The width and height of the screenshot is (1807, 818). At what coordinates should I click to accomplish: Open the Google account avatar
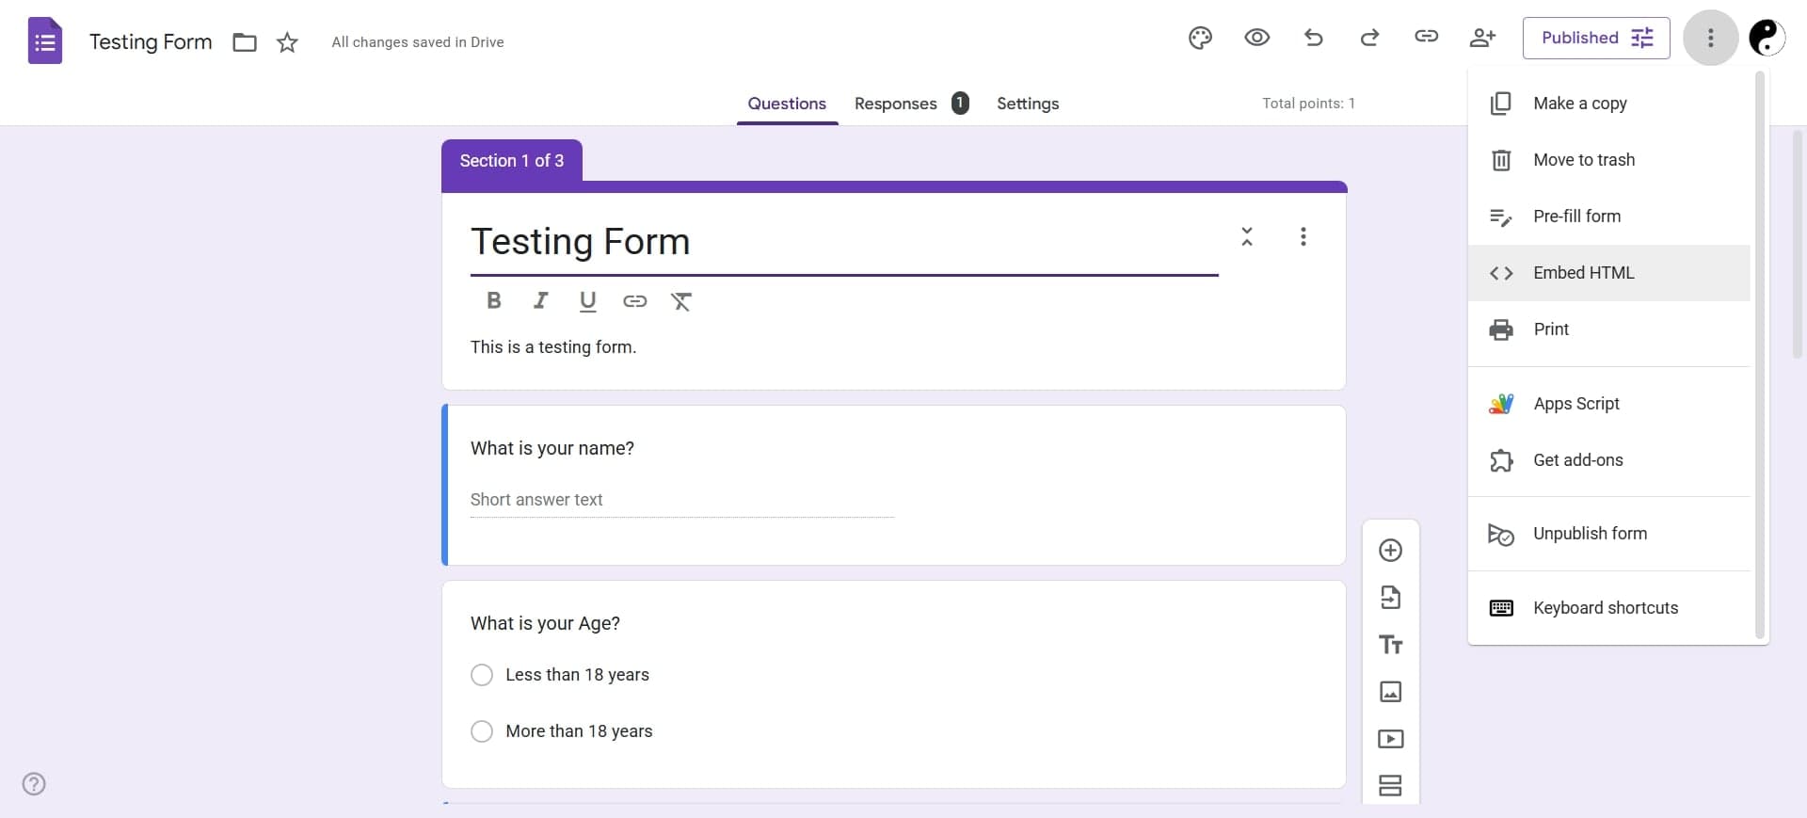click(x=1767, y=38)
